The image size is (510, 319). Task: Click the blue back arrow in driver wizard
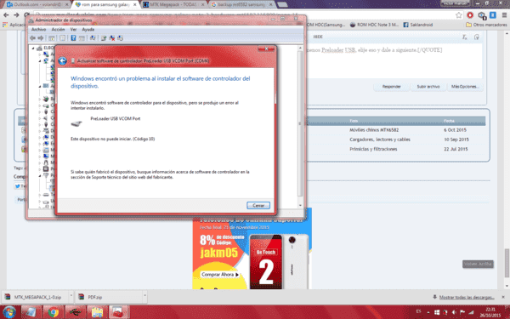click(x=62, y=61)
